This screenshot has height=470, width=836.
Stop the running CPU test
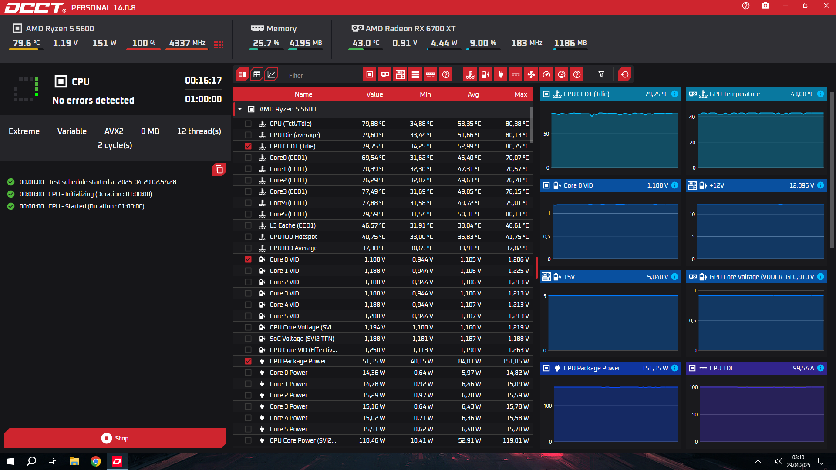tap(115, 438)
